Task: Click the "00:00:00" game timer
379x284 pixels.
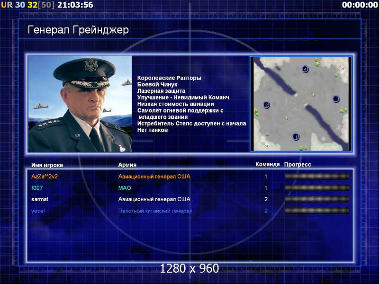Action: point(360,5)
